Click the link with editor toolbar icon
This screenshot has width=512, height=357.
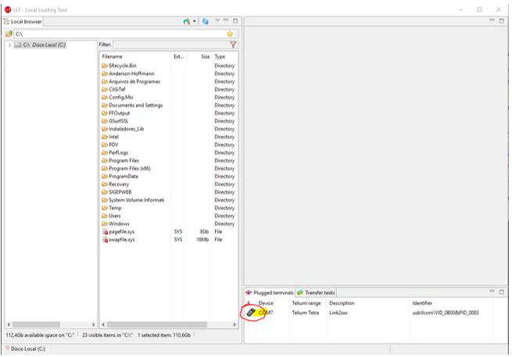[205, 21]
